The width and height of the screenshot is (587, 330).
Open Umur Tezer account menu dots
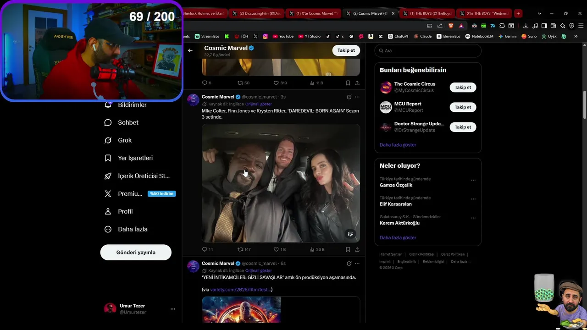[x=173, y=309]
